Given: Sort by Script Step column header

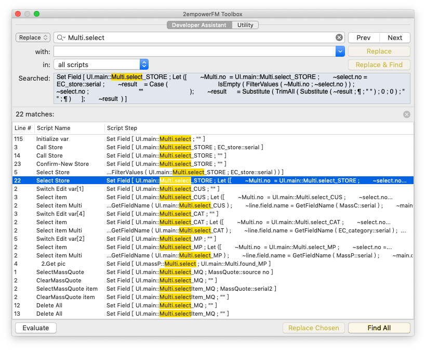Looking at the screenshot, I should click(x=259, y=128).
